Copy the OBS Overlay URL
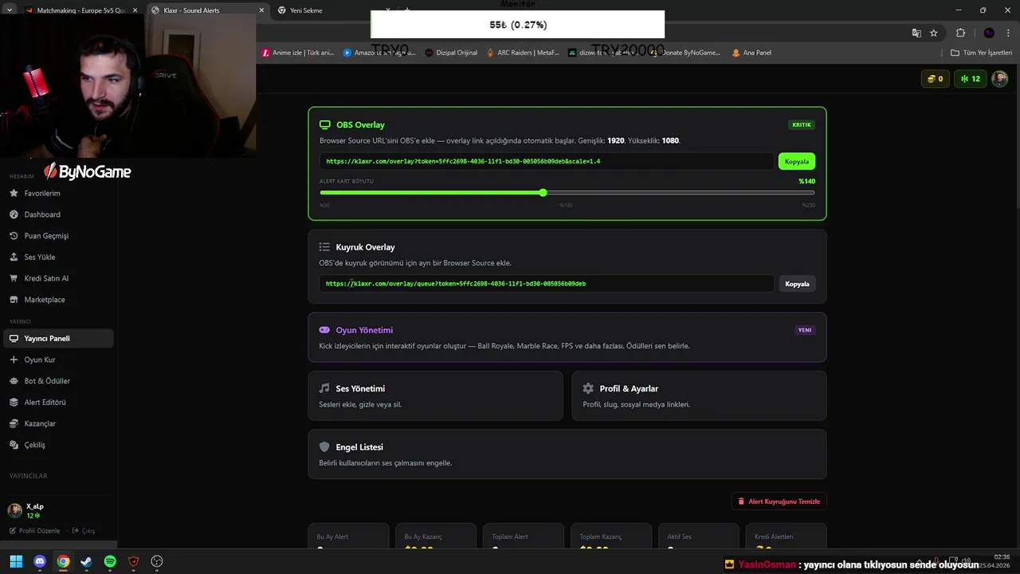Screen dimensions: 1020x574 [796, 161]
